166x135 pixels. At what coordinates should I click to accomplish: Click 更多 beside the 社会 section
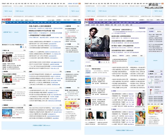61,88
